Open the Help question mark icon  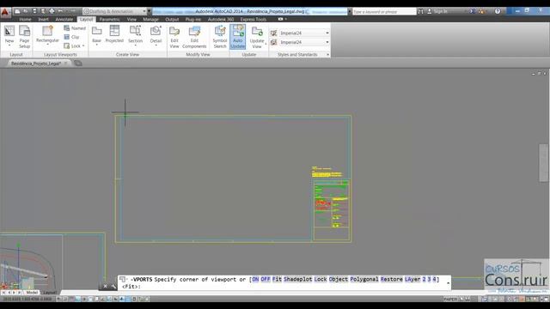click(498, 11)
